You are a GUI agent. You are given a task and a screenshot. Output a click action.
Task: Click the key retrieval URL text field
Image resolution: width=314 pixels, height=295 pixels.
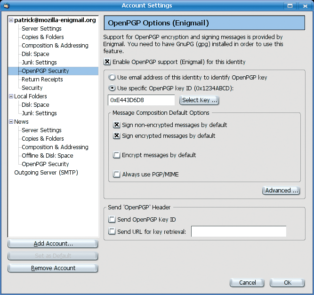(239, 231)
